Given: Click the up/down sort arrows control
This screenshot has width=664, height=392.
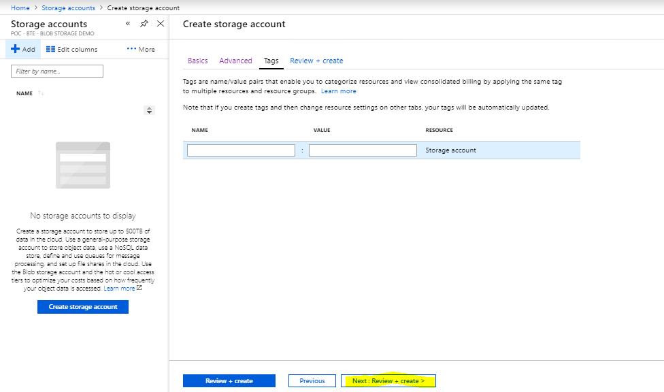Looking at the screenshot, I should coord(149,110).
